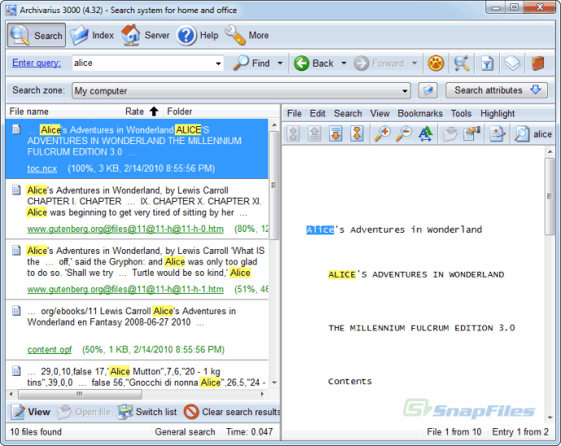Open the Highlight menu

[x=498, y=114]
